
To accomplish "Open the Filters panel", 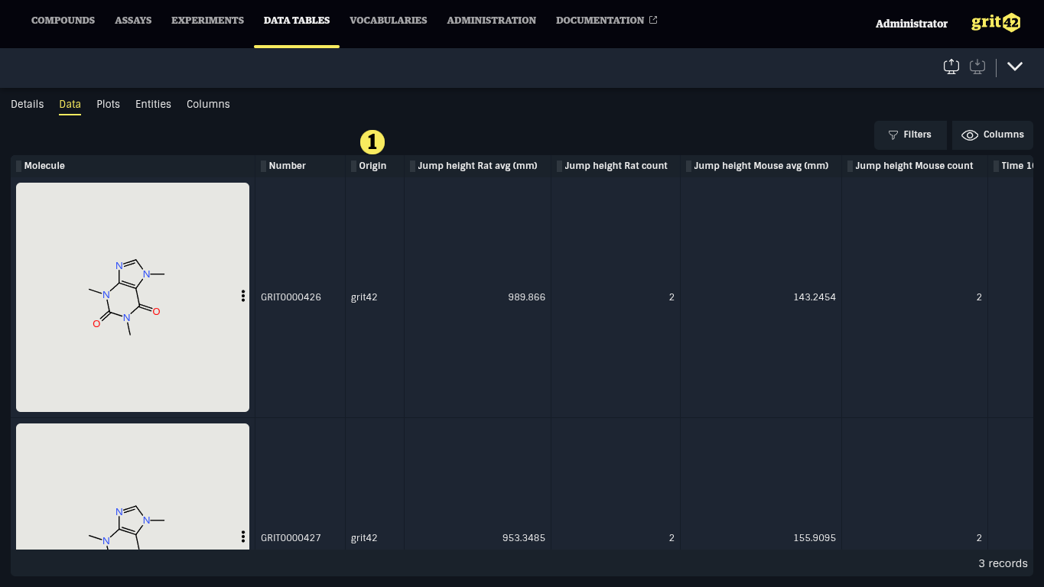I will (x=910, y=135).
